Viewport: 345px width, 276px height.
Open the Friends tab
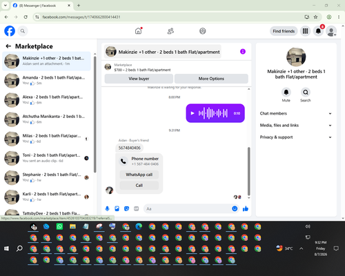(x=170, y=31)
